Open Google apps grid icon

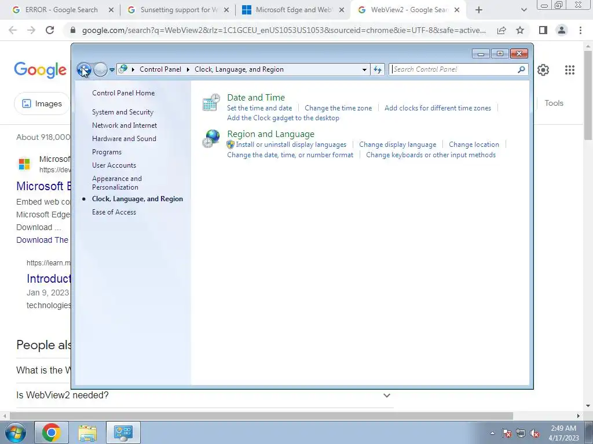click(570, 70)
